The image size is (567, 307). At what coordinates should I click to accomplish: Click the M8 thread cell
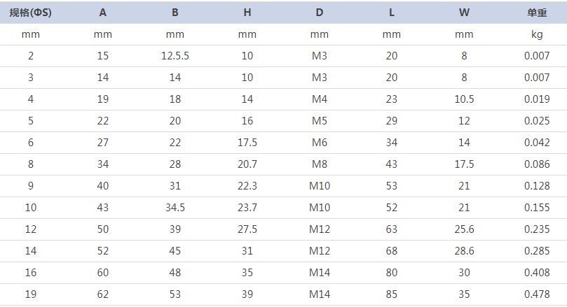[x=320, y=164]
